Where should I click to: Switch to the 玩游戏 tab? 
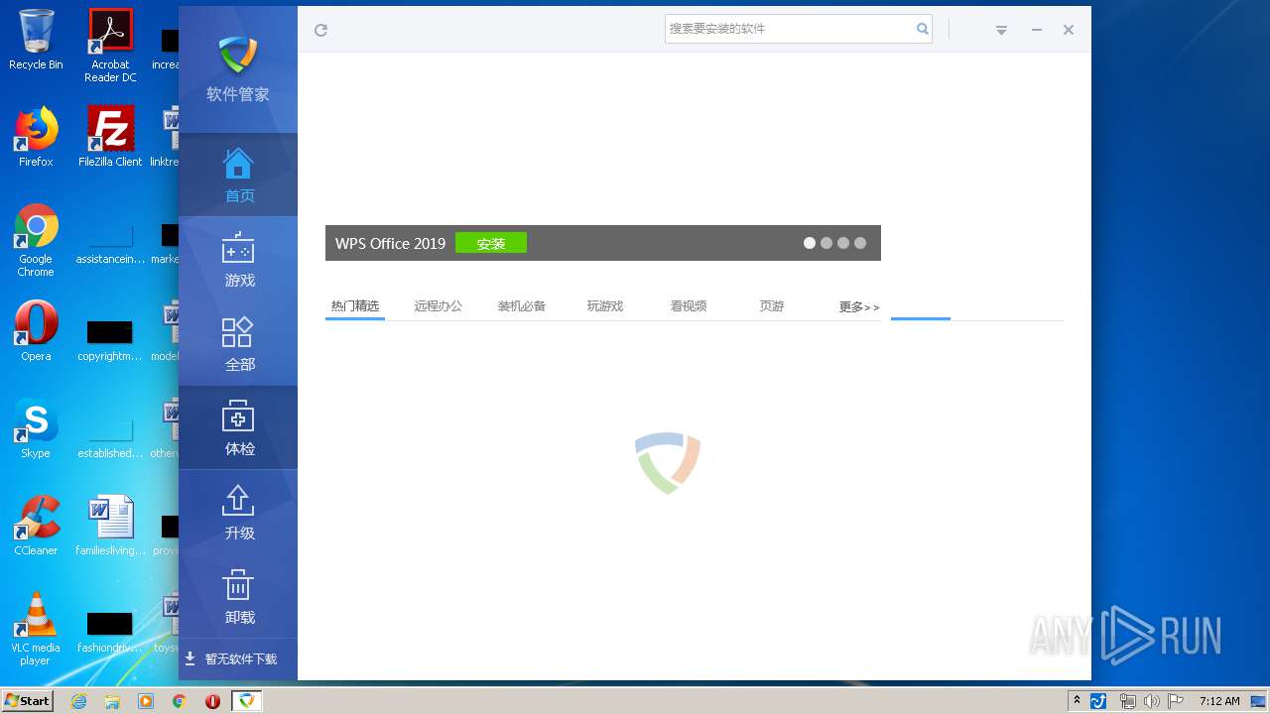tap(605, 306)
